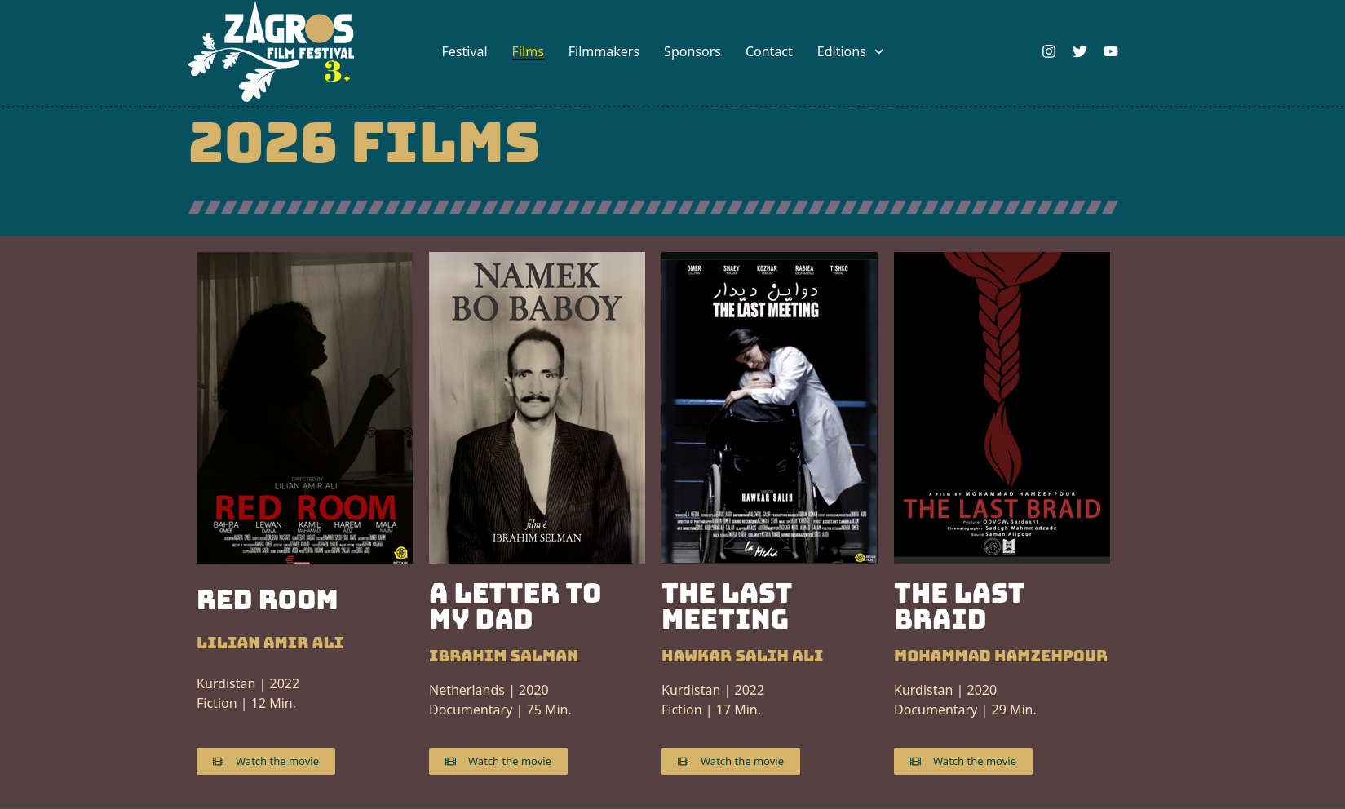This screenshot has width=1345, height=809.
Task: Open the Instagram social icon
Action: 1049,51
